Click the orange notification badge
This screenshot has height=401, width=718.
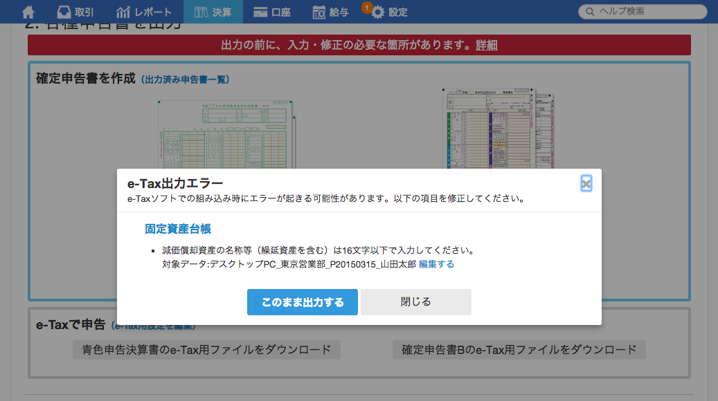click(366, 8)
